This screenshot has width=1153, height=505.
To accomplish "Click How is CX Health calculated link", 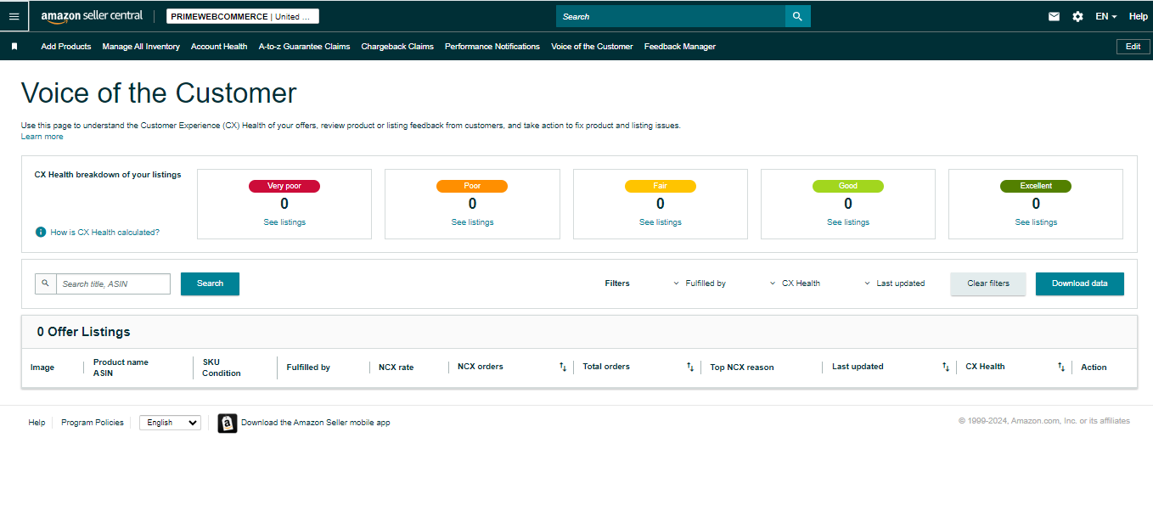I will click(105, 232).
